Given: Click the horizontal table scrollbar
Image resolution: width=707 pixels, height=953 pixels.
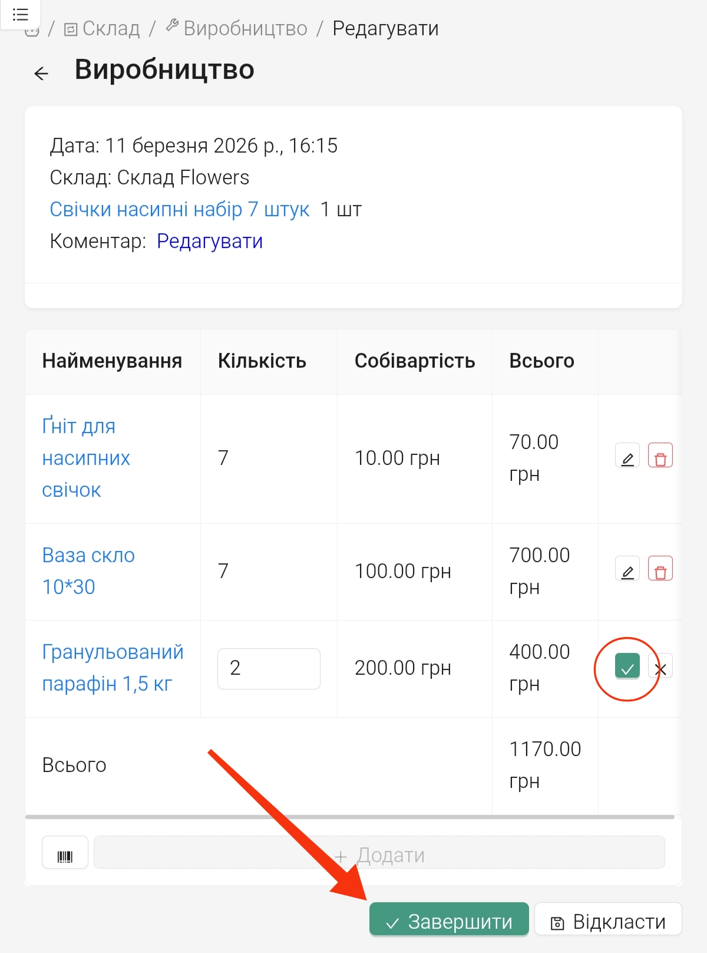Looking at the screenshot, I should (x=350, y=817).
